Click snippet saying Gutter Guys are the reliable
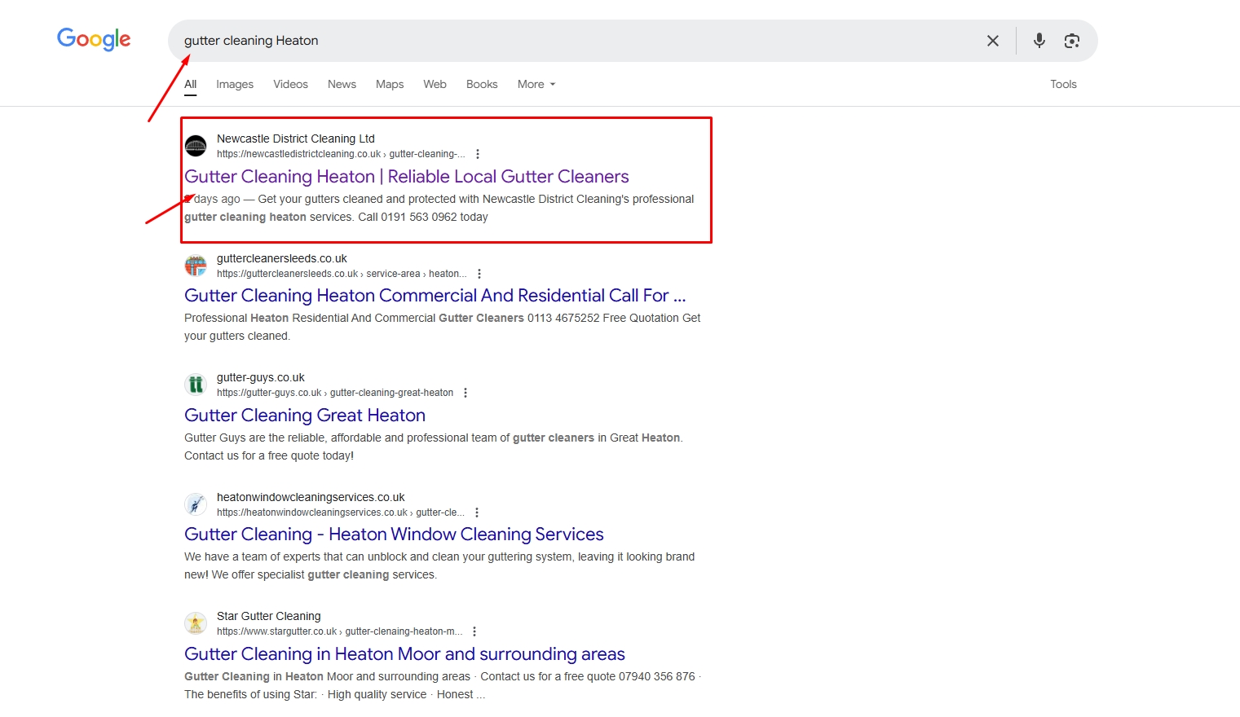 [x=434, y=446]
